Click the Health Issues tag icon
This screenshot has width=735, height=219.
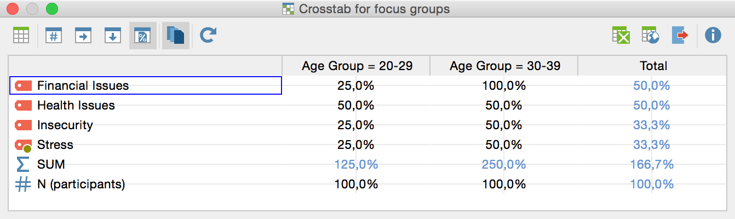(x=24, y=105)
